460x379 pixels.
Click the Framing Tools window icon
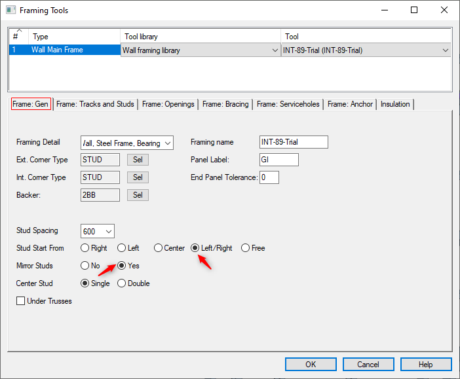(10, 10)
